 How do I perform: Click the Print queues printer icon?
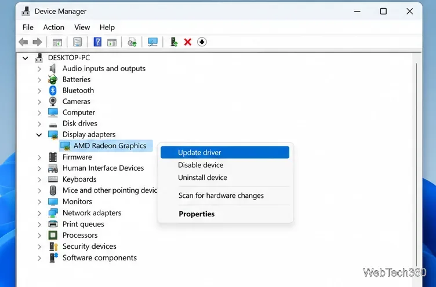pos(53,224)
